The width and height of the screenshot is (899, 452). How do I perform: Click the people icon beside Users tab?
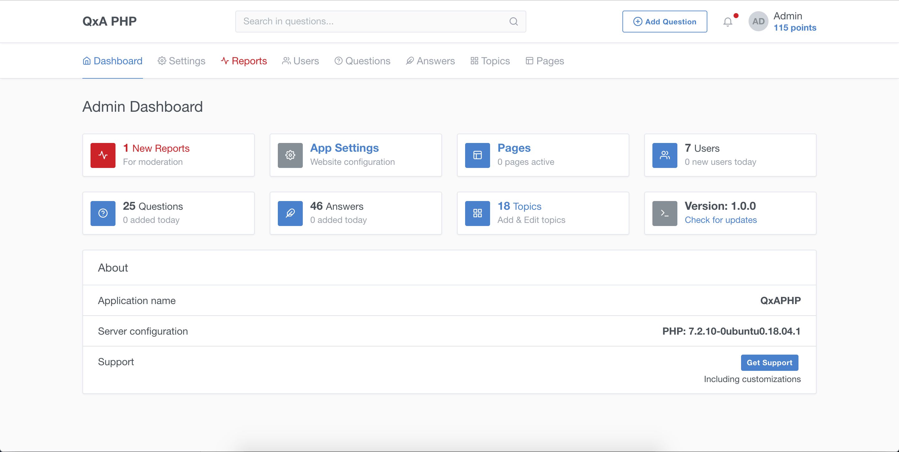click(x=286, y=61)
